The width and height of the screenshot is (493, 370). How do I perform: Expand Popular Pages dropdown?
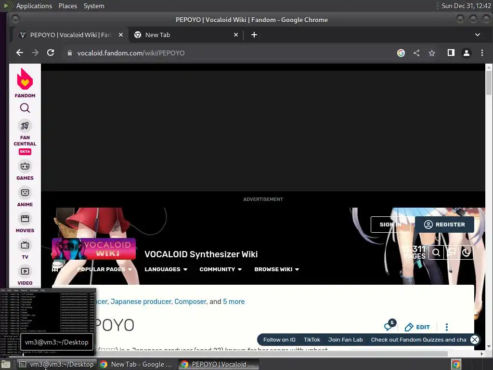104,269
